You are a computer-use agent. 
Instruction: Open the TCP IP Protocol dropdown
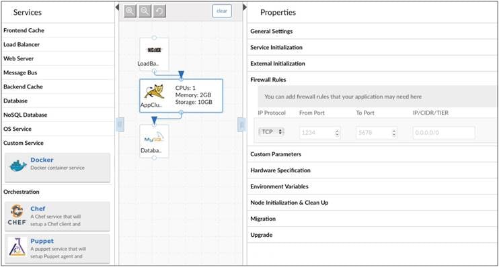[x=271, y=131]
